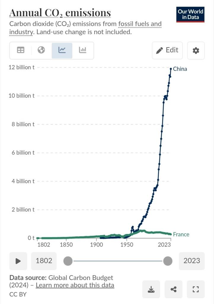
Task: Click the Annual CO₂ emissions title
Action: (x=60, y=12)
